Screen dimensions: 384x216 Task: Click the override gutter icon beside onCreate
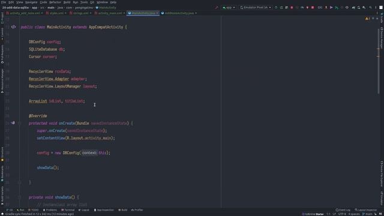coord(13,123)
